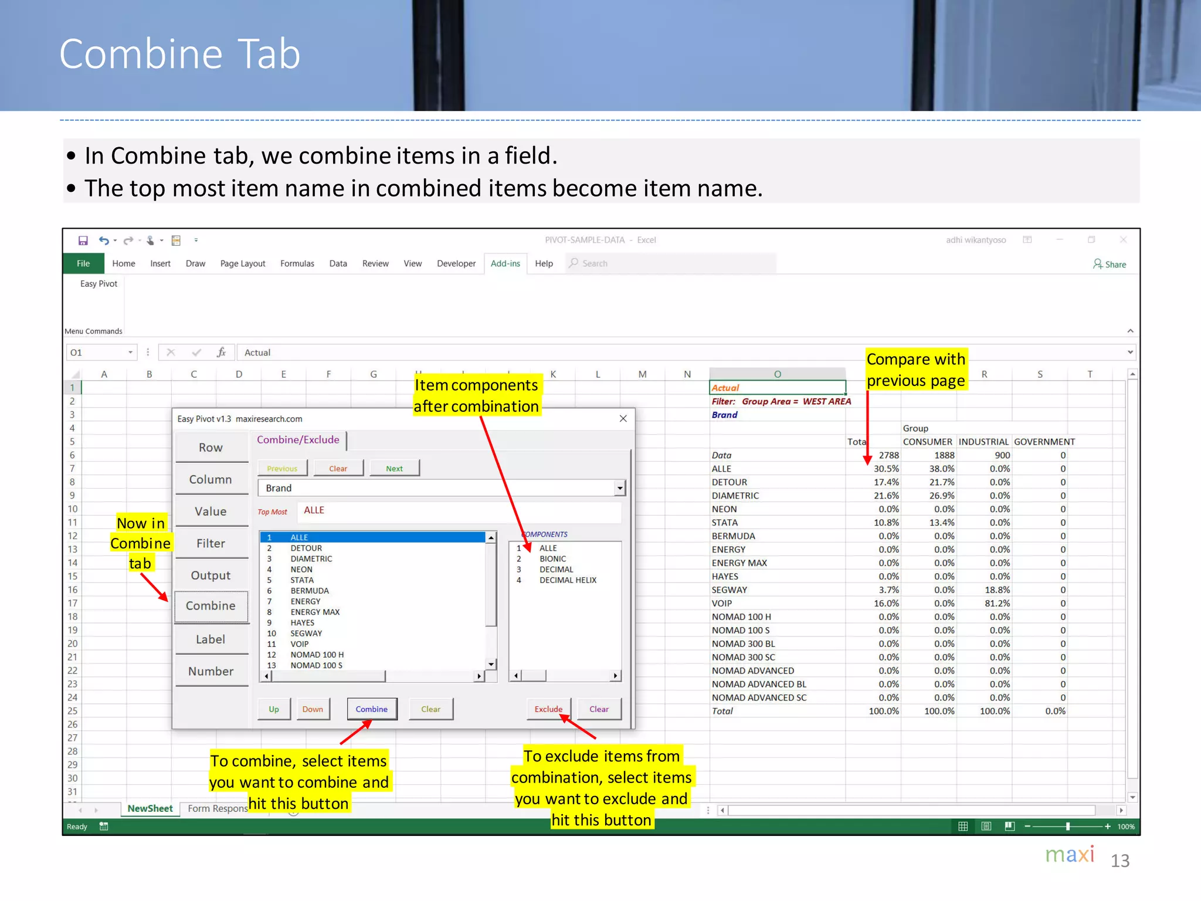Image resolution: width=1201 pixels, height=901 pixels.
Task: Click the Share icon
Action: [x=1109, y=264]
